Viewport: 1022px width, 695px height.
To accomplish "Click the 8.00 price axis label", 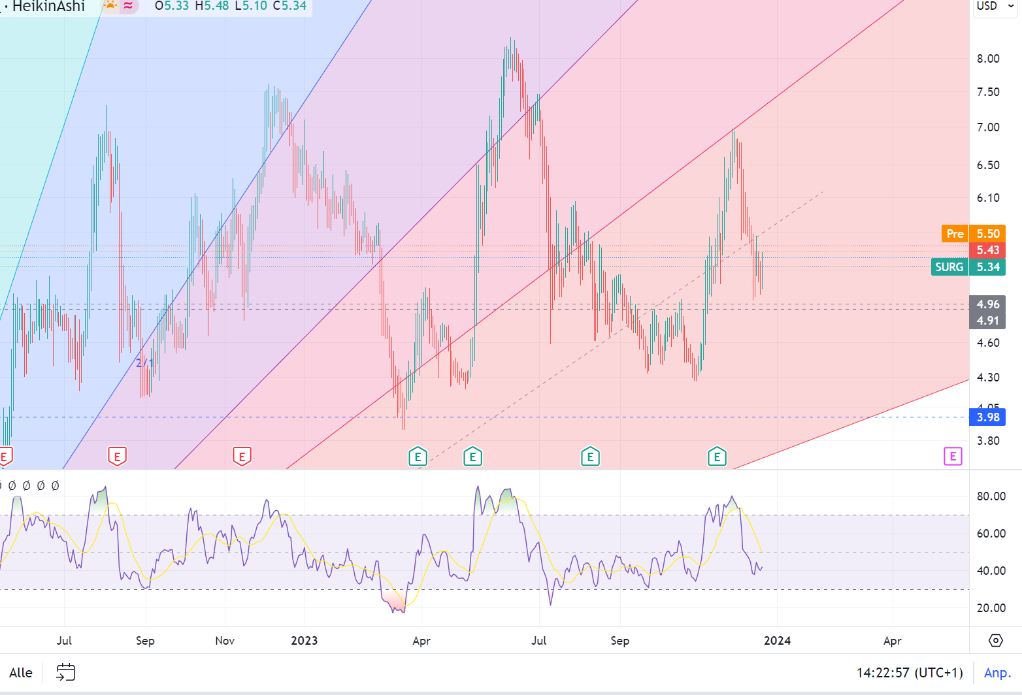I will [x=987, y=58].
